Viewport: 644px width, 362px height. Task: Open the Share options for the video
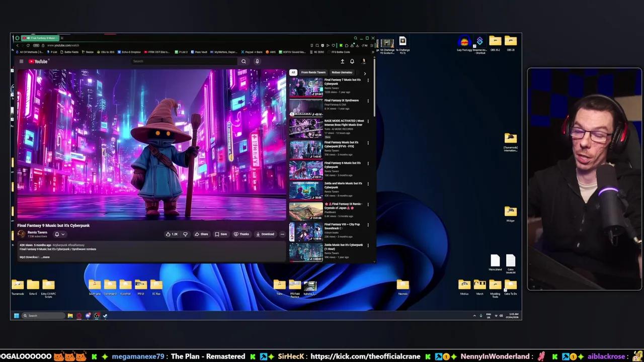[x=202, y=234]
